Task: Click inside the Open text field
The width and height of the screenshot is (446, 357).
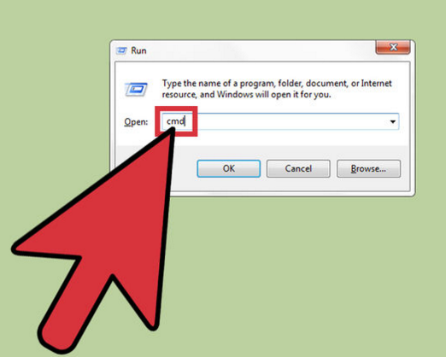Action: 279,121
